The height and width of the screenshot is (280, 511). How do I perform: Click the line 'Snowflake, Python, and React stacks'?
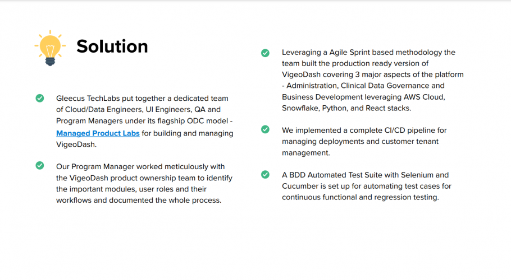346,108
